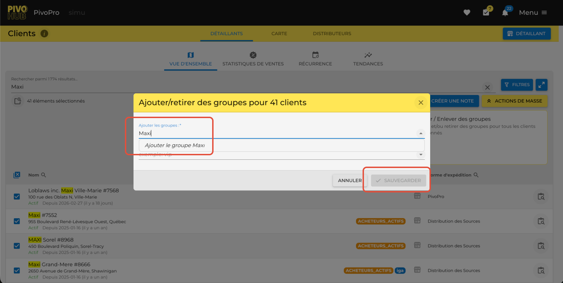Click the search icon next to Nom

(43, 175)
